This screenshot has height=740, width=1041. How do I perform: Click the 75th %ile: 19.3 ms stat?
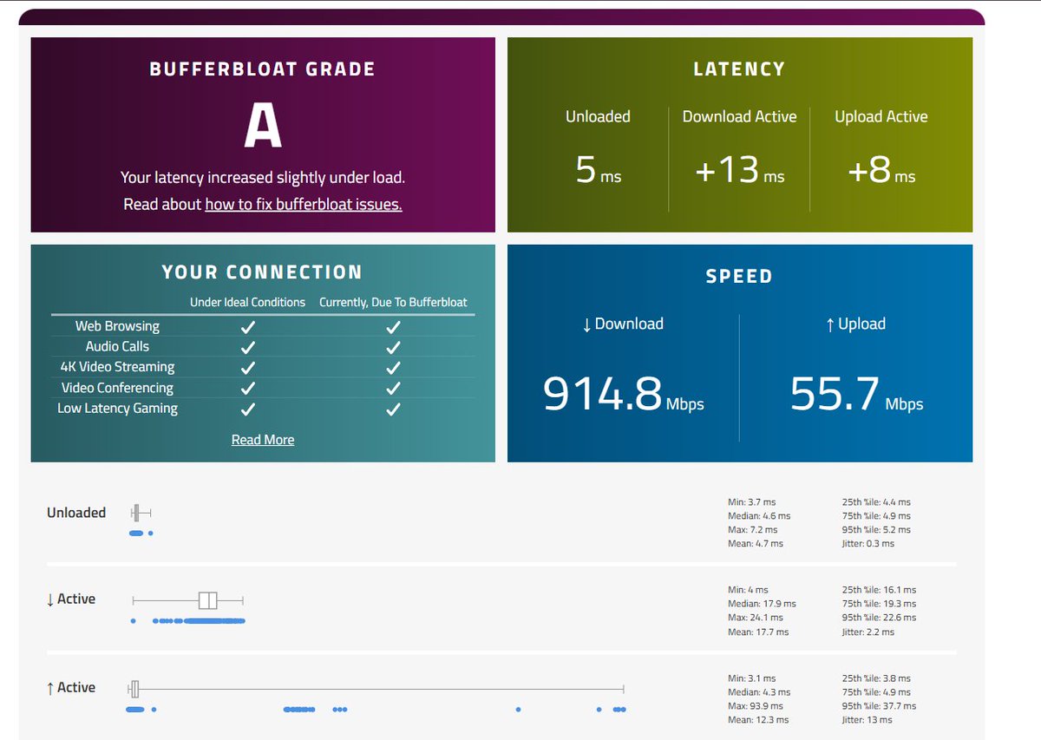(879, 604)
